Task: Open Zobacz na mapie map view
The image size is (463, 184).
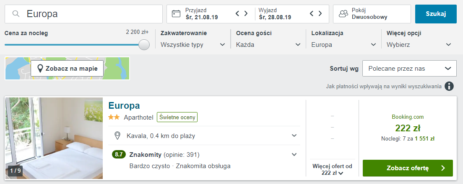Action: click(x=67, y=69)
